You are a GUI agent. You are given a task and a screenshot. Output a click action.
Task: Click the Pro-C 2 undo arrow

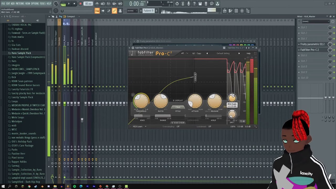[x=182, y=54]
